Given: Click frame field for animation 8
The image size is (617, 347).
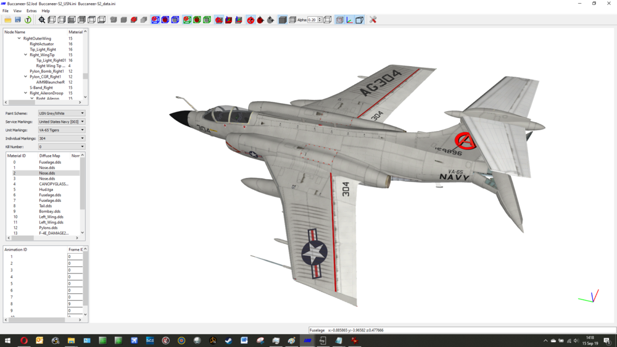Looking at the screenshot, I should coord(75,304).
